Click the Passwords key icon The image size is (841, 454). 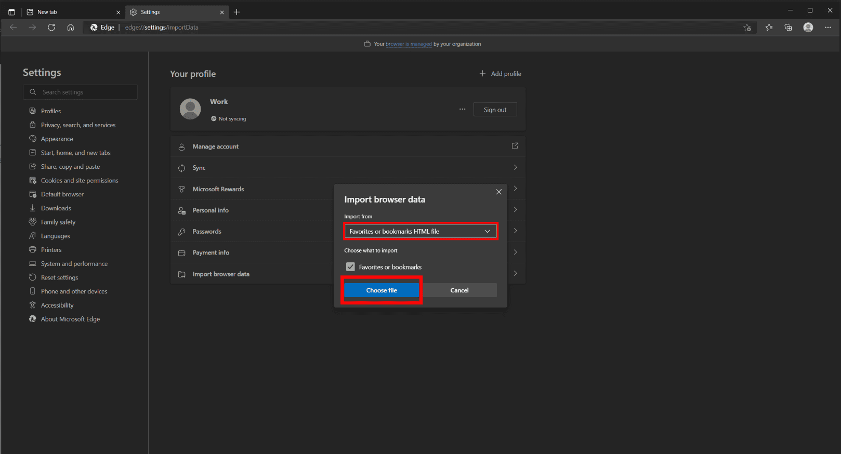coord(181,232)
